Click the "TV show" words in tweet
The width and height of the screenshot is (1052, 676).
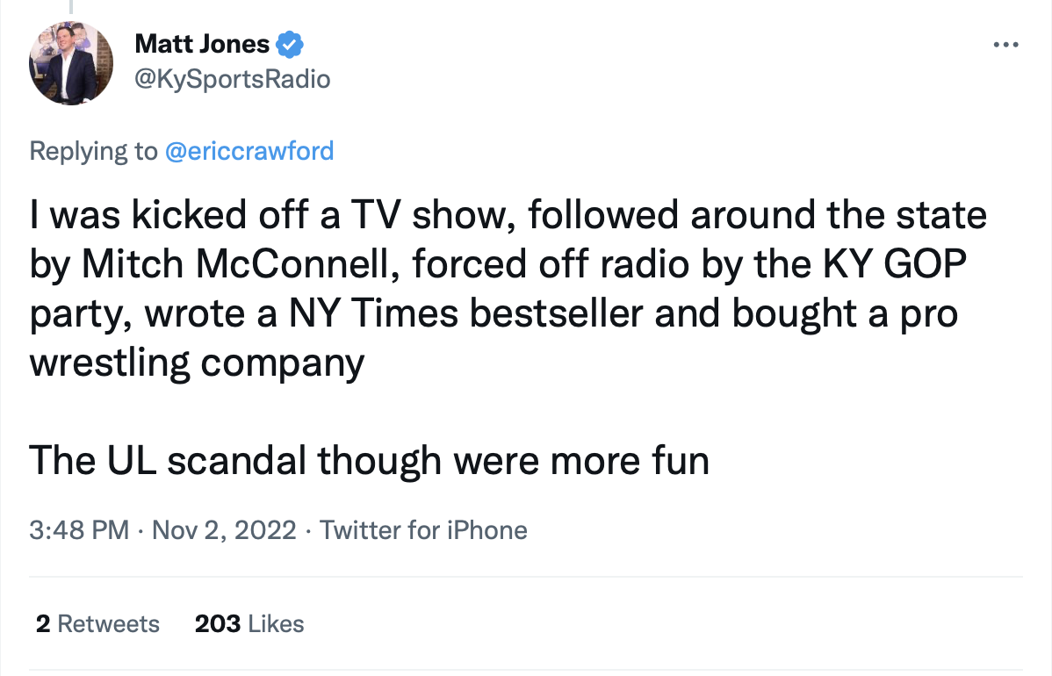click(433, 214)
